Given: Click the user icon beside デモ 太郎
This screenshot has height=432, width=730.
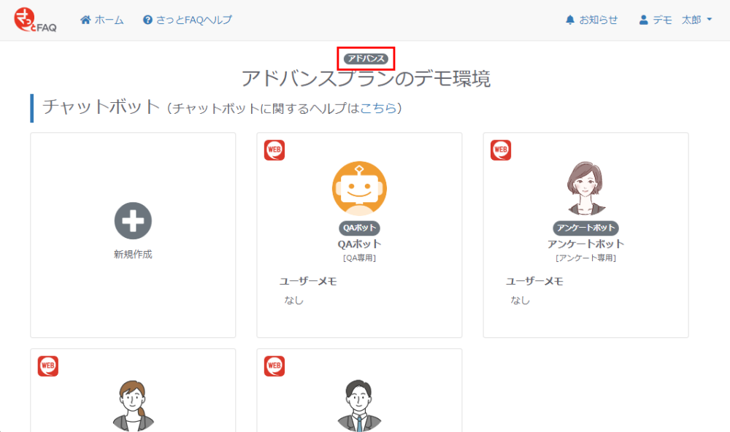Looking at the screenshot, I should tap(643, 20).
